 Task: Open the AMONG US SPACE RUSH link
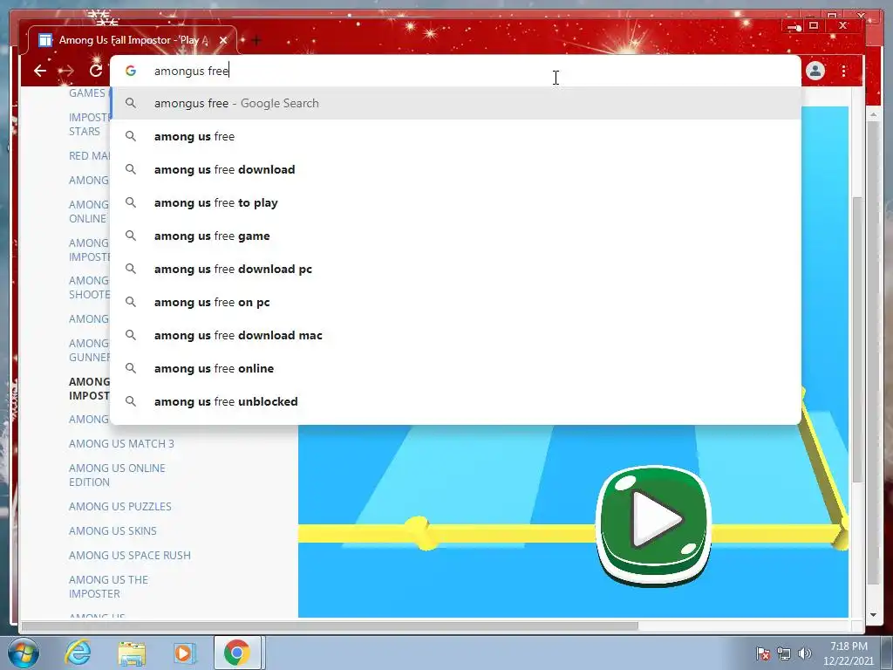pyautogui.click(x=129, y=555)
